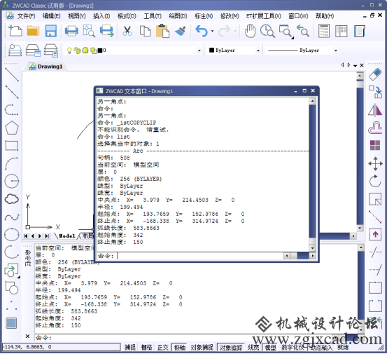Select the Spline drawing tool
The height and width of the screenshot is (354, 387).
pyautogui.click(x=12, y=217)
